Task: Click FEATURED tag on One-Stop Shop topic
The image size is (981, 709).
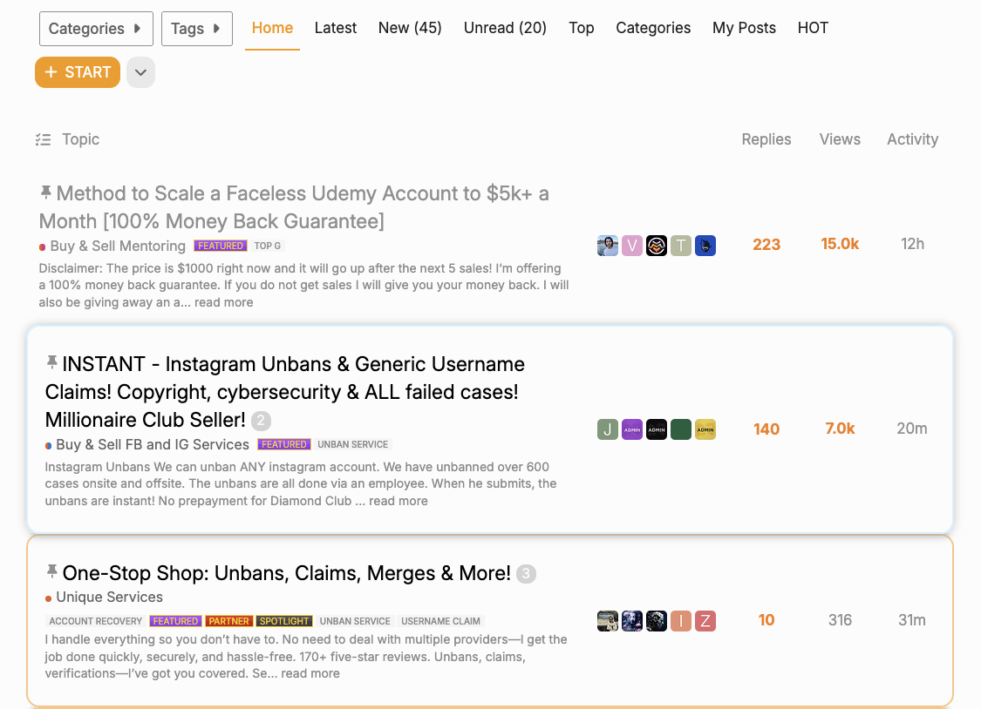Action: 175,622
